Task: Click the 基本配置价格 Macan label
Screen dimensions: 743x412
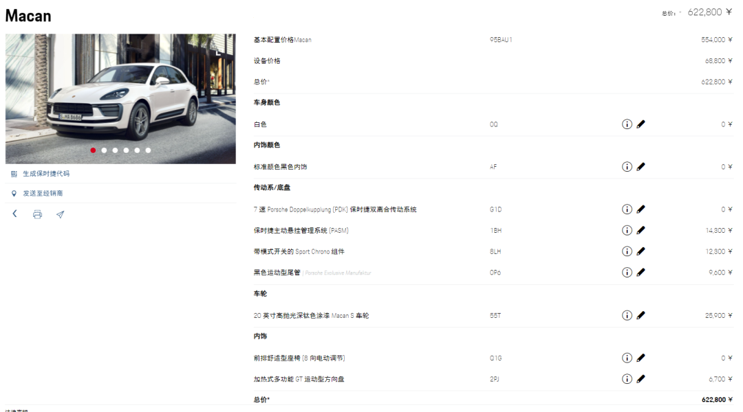Action: pos(283,40)
